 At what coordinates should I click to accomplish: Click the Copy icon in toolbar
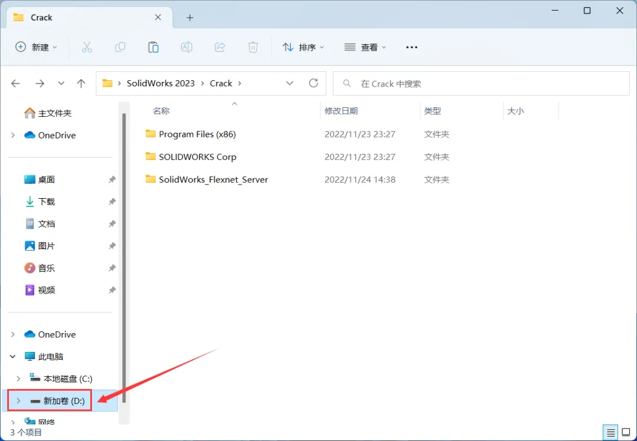120,47
